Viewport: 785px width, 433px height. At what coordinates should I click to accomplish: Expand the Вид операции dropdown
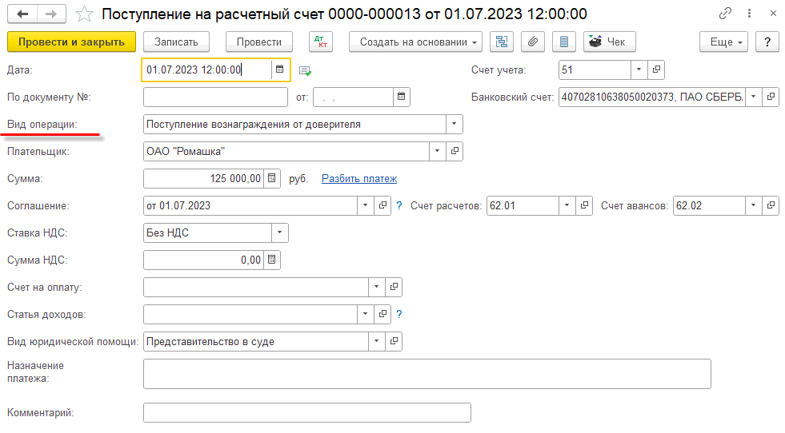point(455,124)
